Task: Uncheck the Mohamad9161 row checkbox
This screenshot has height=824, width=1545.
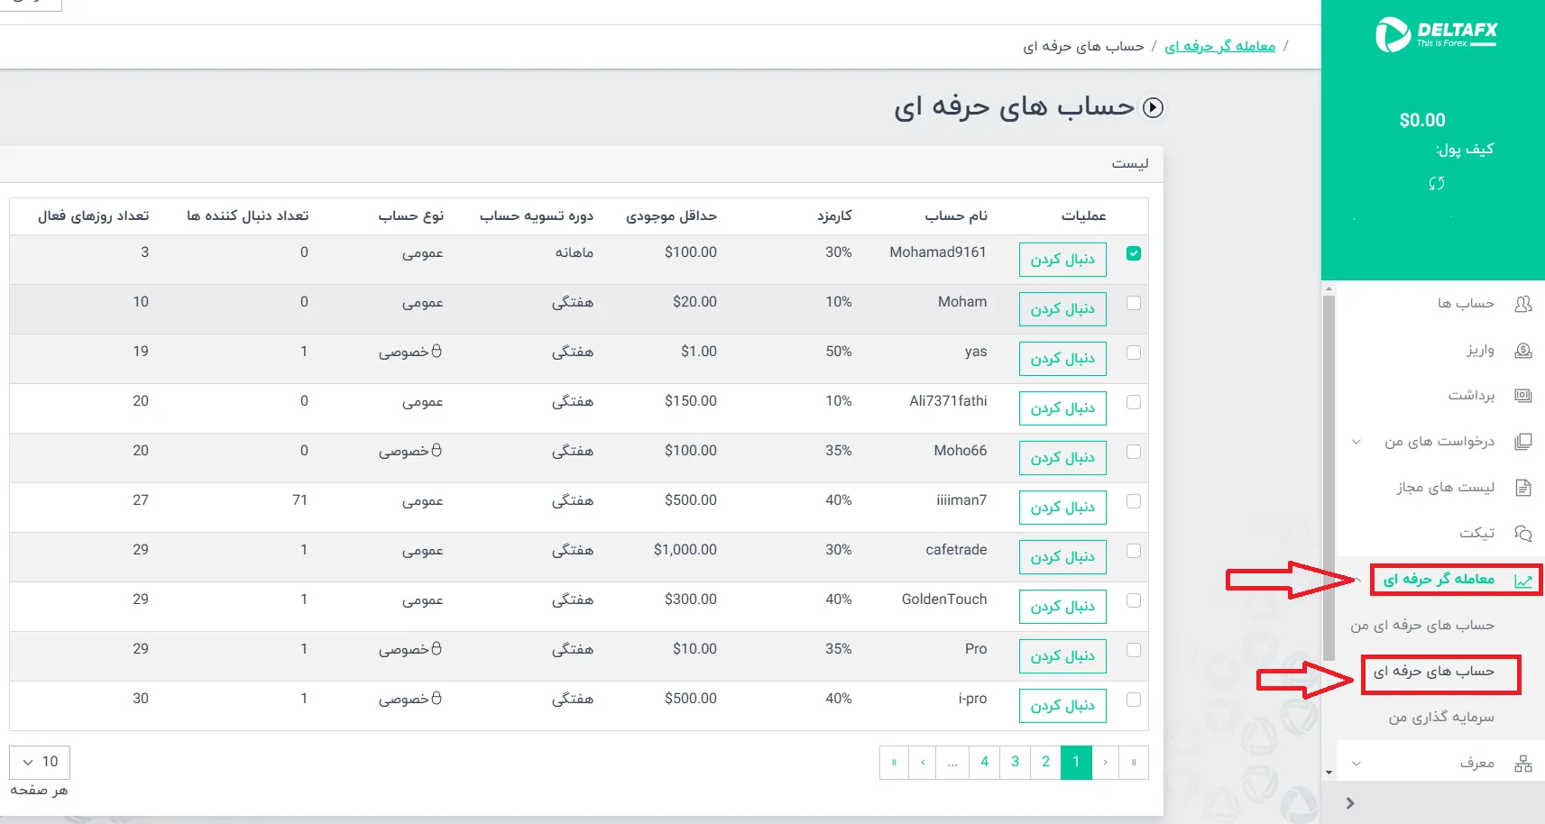Action: 1134,254
